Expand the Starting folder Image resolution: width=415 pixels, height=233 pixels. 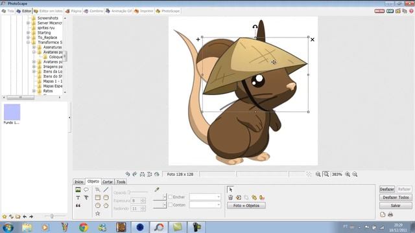[x=28, y=33]
